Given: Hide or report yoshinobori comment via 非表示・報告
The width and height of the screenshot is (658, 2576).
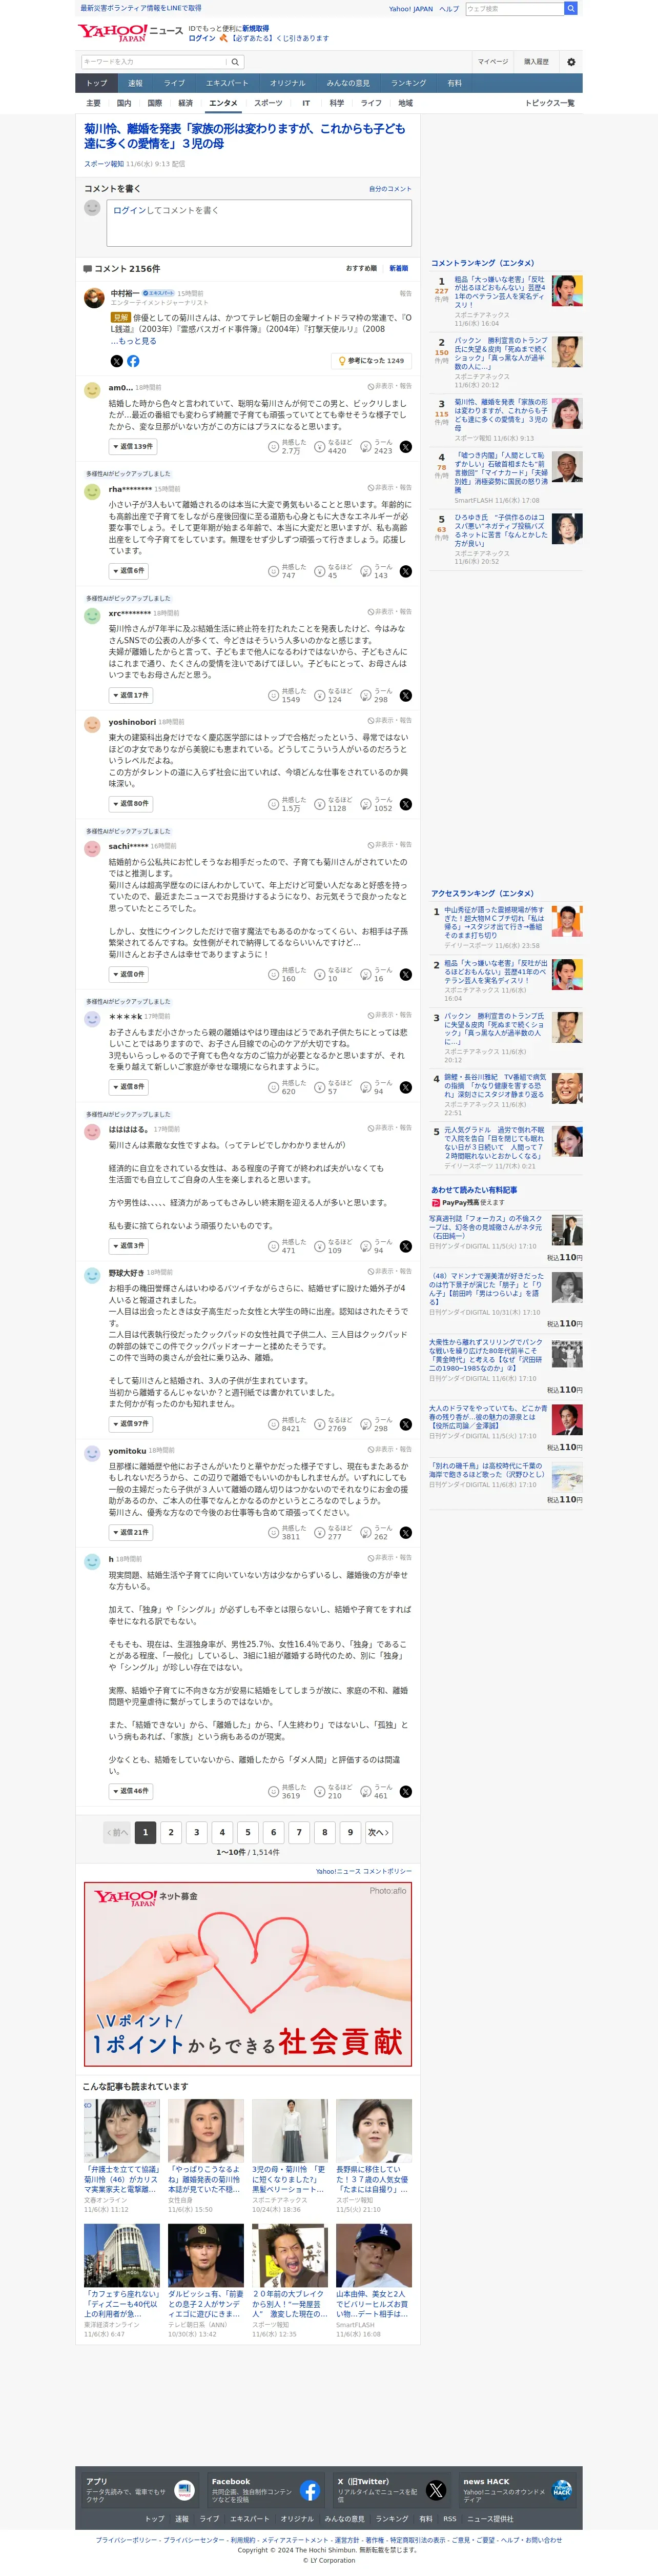Looking at the screenshot, I should tap(389, 720).
